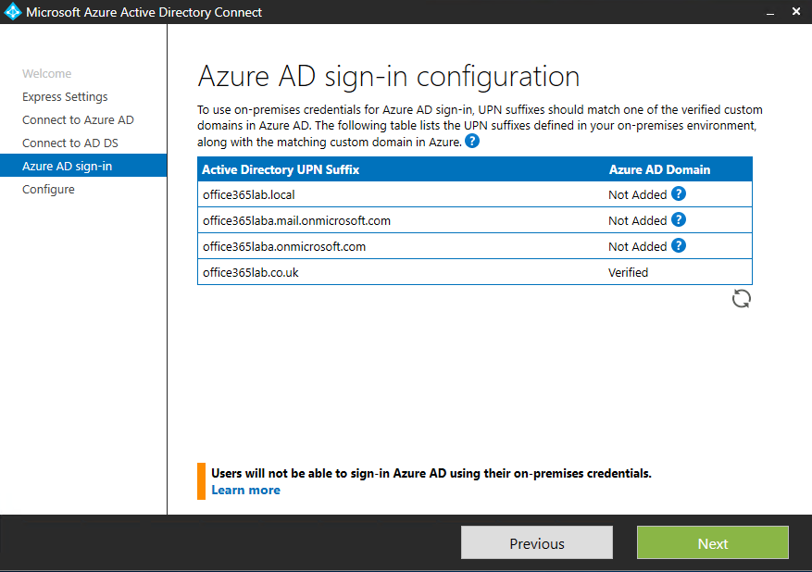Open the Express Settings step
Screen dimensions: 812x572
65,97
